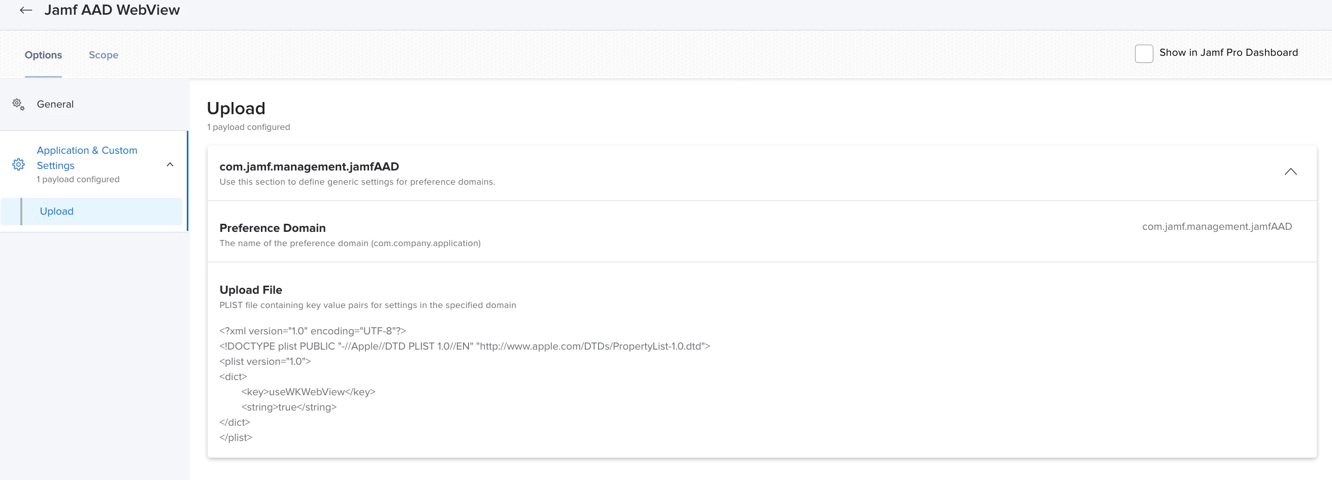Screen dimensions: 1332x480
Task: Click the DOCTYPE plist PUBLIC line
Action: click(x=464, y=346)
